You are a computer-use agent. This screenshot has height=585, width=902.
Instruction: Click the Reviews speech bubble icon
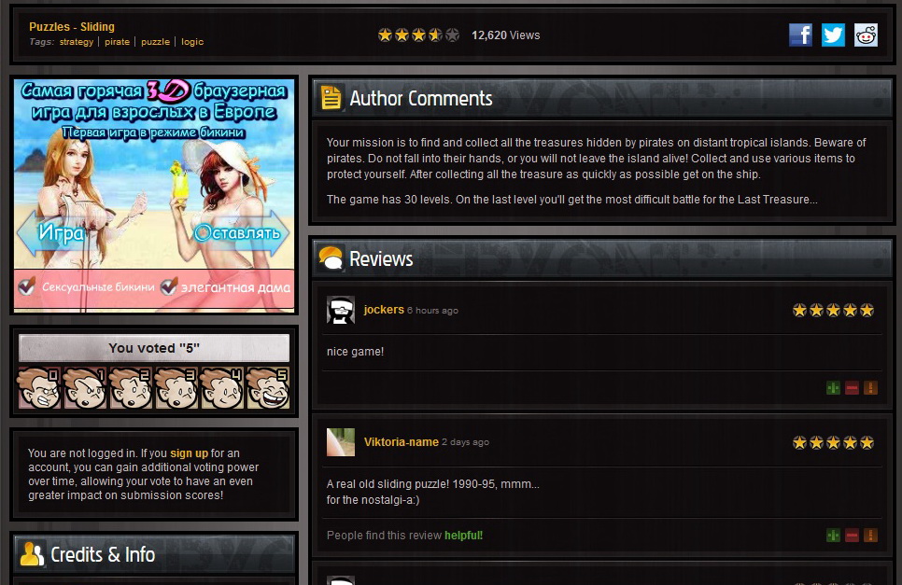[x=331, y=258]
